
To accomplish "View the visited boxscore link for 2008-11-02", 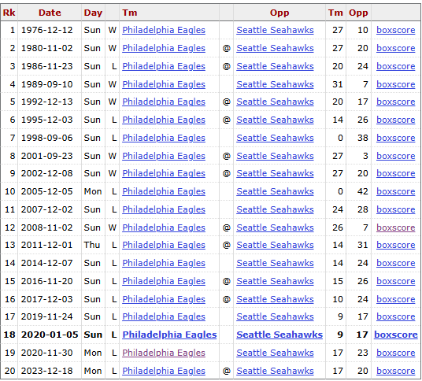I will (395, 227).
